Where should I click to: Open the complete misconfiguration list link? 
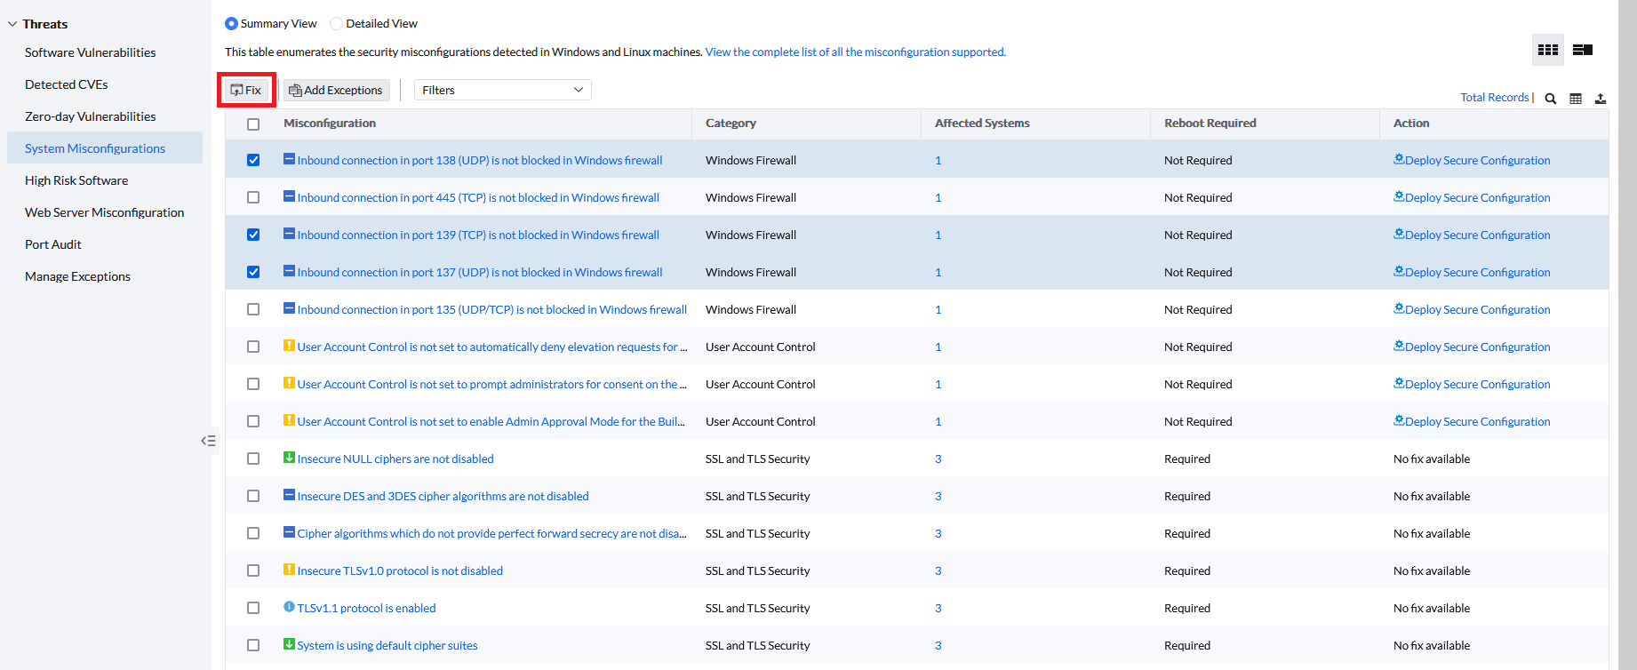click(855, 52)
